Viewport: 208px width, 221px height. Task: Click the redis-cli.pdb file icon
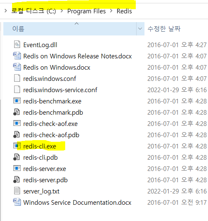click(17, 157)
